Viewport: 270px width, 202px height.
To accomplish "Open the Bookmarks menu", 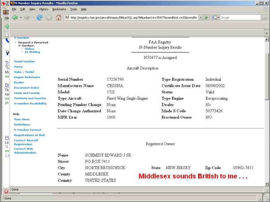I will tap(59, 9).
